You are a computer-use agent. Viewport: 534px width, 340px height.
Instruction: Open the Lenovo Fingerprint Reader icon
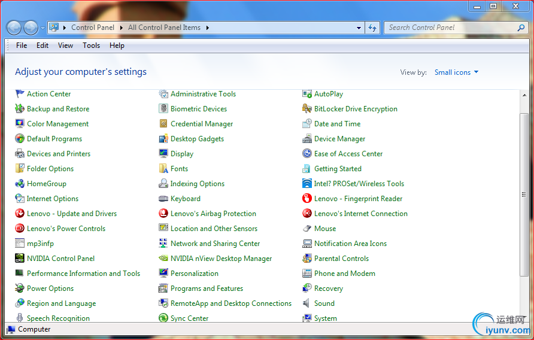pyautogui.click(x=307, y=199)
